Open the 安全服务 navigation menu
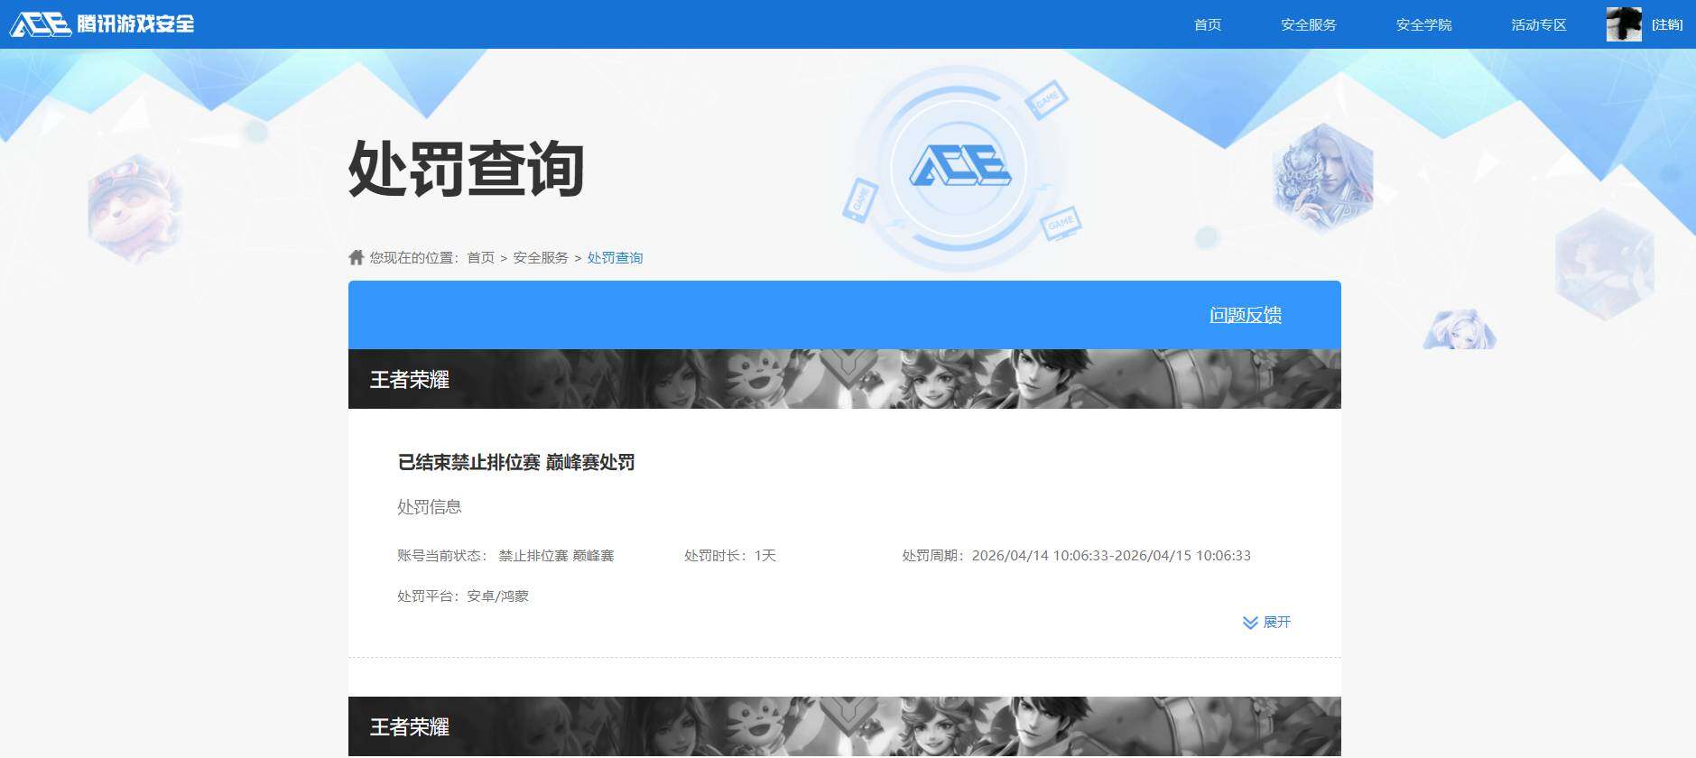This screenshot has height=758, width=1696. pos(1308,24)
